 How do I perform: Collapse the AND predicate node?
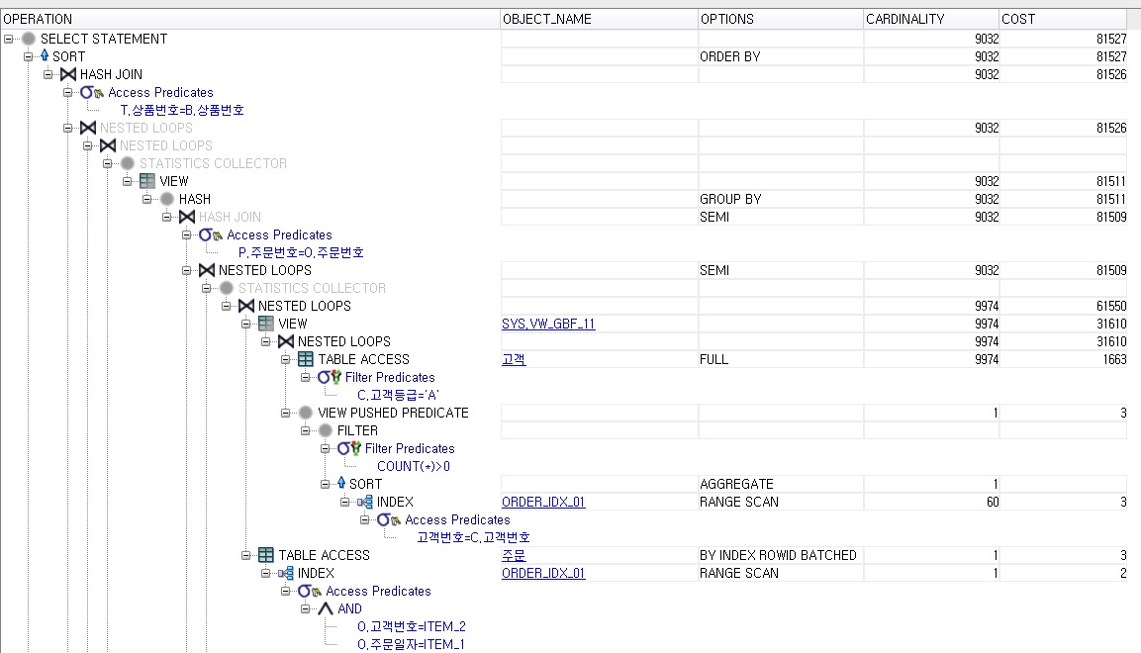[x=306, y=608]
